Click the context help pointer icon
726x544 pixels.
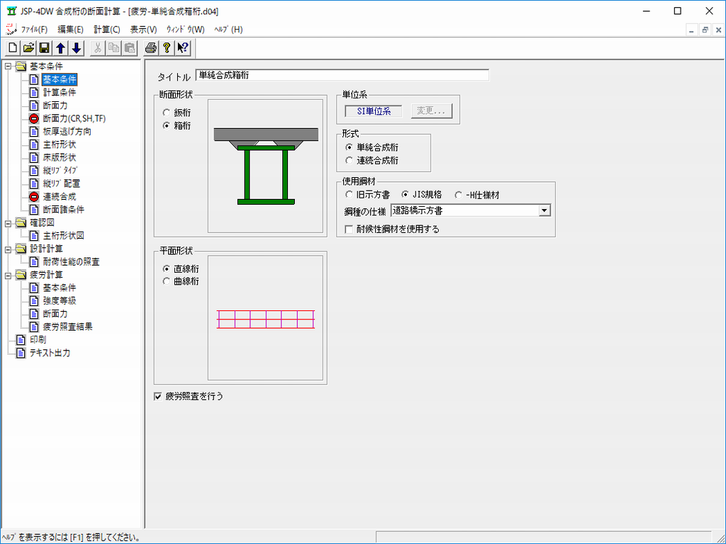click(x=183, y=48)
